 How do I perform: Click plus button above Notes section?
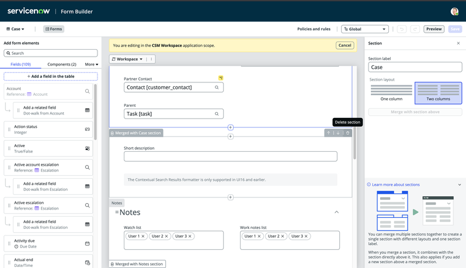click(x=230, y=197)
